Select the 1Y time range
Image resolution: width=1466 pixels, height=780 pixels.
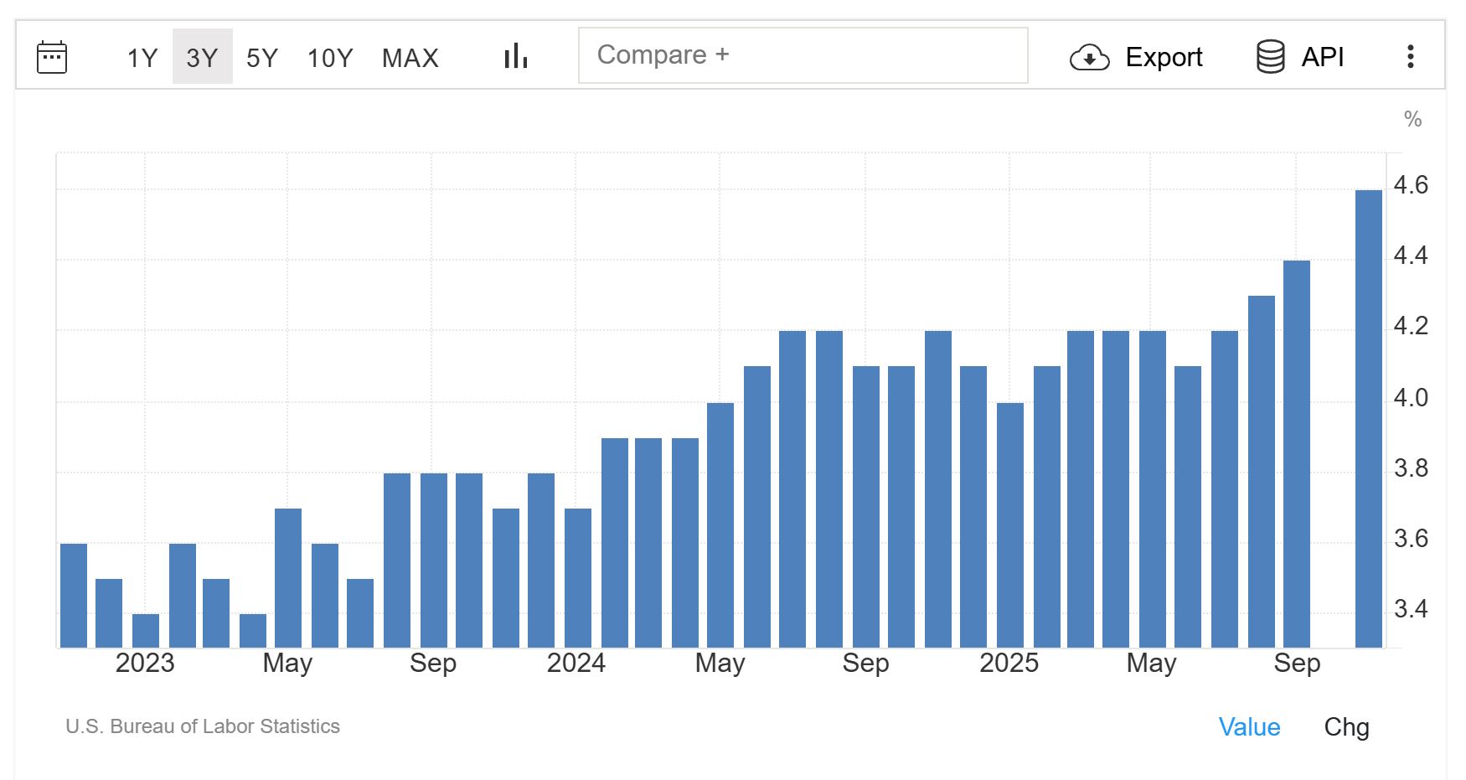[x=142, y=58]
